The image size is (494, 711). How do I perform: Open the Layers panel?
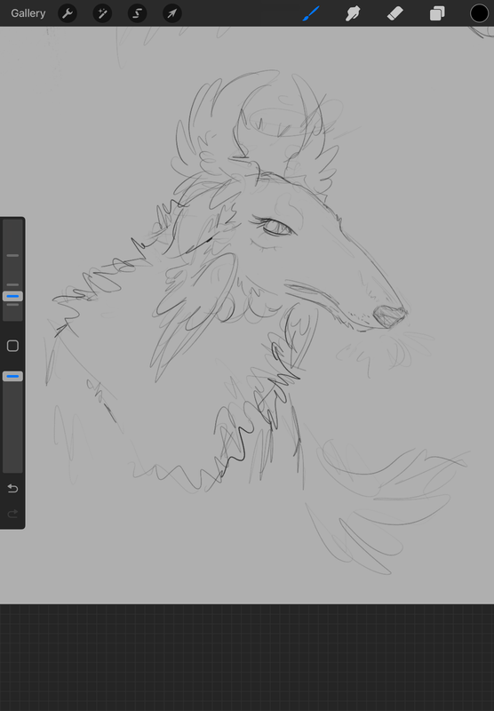(437, 13)
